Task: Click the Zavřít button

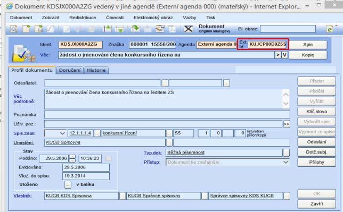Action: [316, 204]
